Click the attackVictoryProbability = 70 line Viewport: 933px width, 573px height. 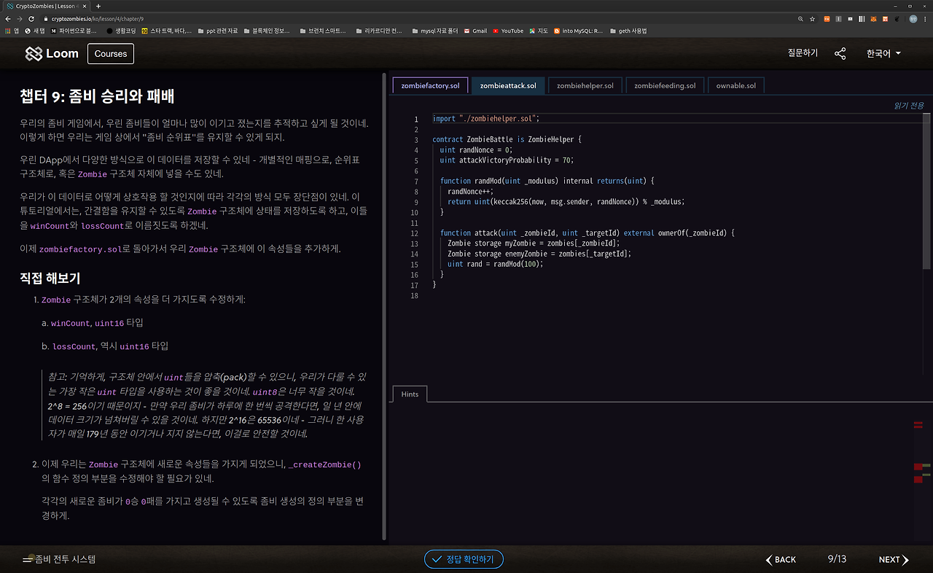[507, 160]
